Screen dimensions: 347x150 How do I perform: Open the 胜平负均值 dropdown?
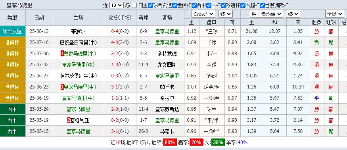point(266,14)
